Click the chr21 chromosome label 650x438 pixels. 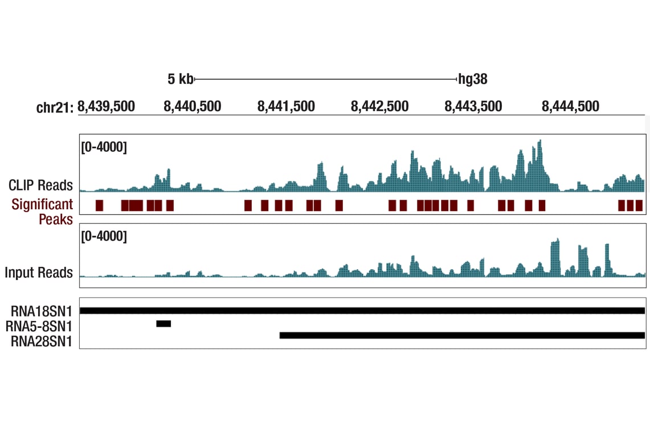(55, 107)
